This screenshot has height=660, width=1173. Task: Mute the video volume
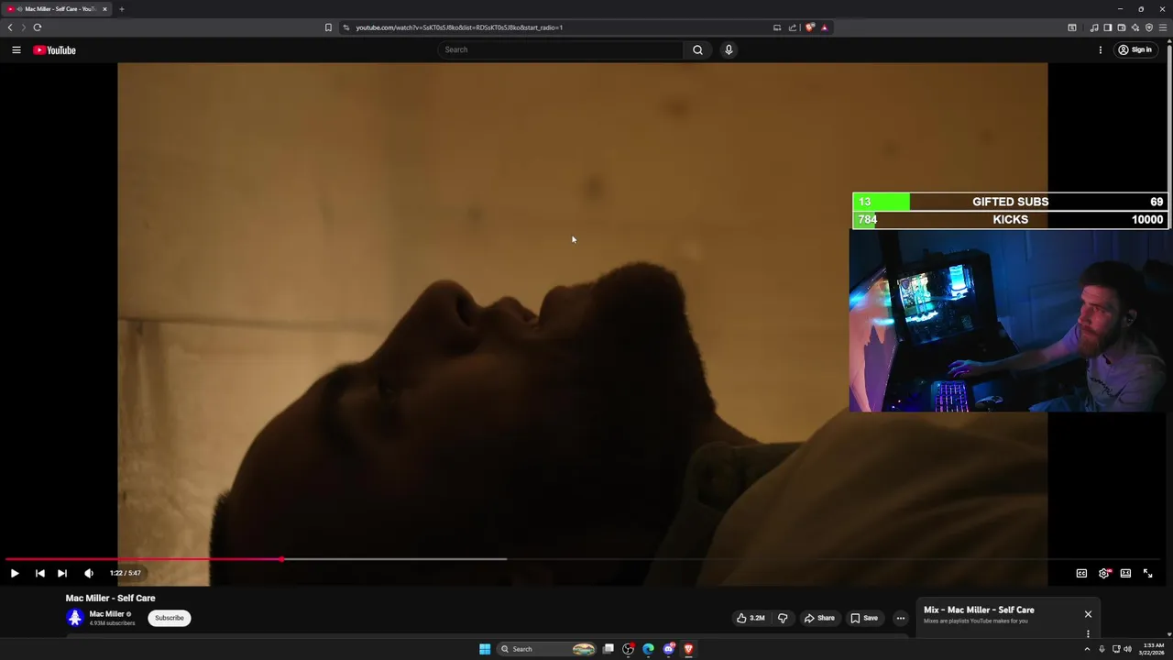coord(89,573)
